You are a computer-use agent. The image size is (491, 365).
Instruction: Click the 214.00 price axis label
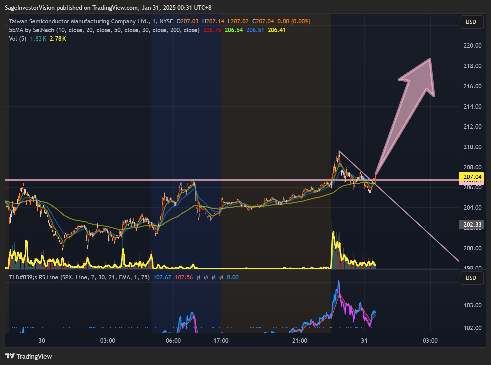click(472, 107)
